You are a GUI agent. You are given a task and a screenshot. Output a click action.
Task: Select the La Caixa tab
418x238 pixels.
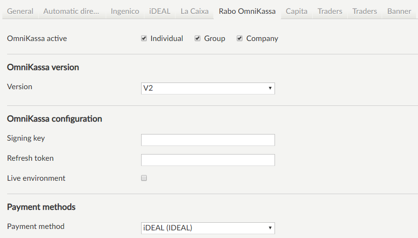pos(195,11)
